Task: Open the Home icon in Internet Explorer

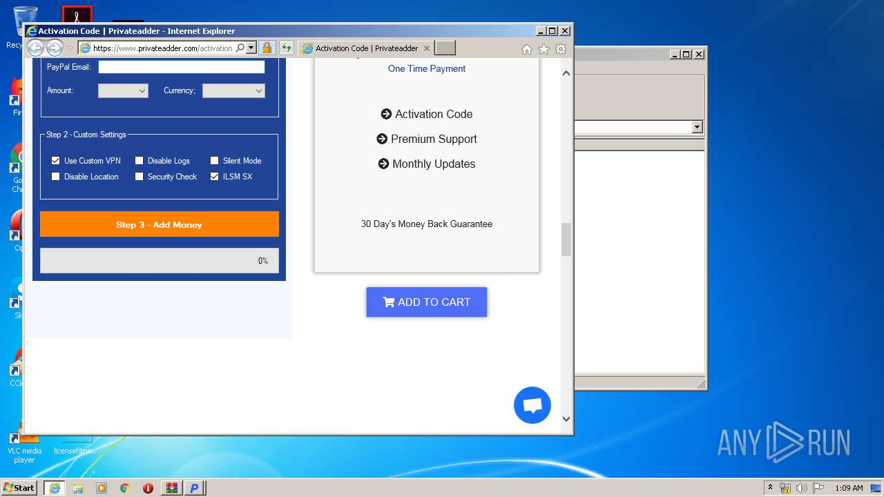Action: 527,49
